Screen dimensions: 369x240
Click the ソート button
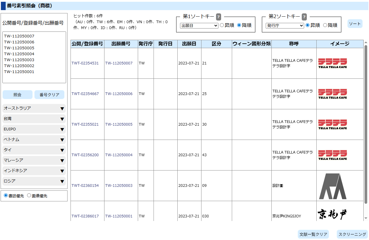[355, 24]
